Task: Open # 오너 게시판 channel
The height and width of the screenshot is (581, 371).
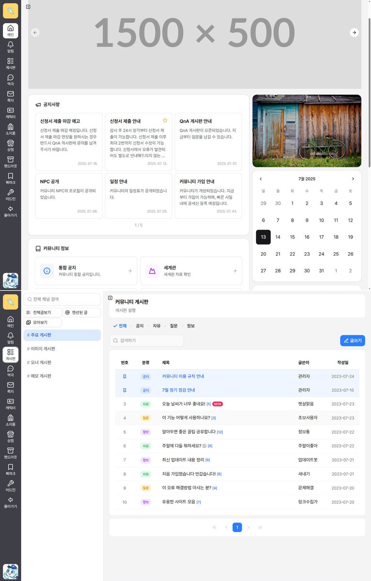Action: tap(62, 362)
